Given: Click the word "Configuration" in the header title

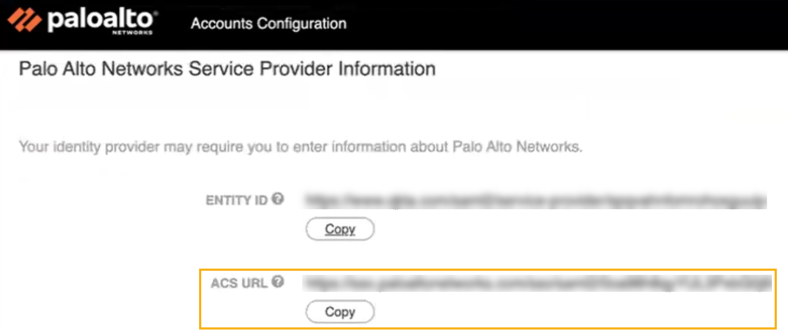Looking at the screenshot, I should pyautogui.click(x=301, y=24).
